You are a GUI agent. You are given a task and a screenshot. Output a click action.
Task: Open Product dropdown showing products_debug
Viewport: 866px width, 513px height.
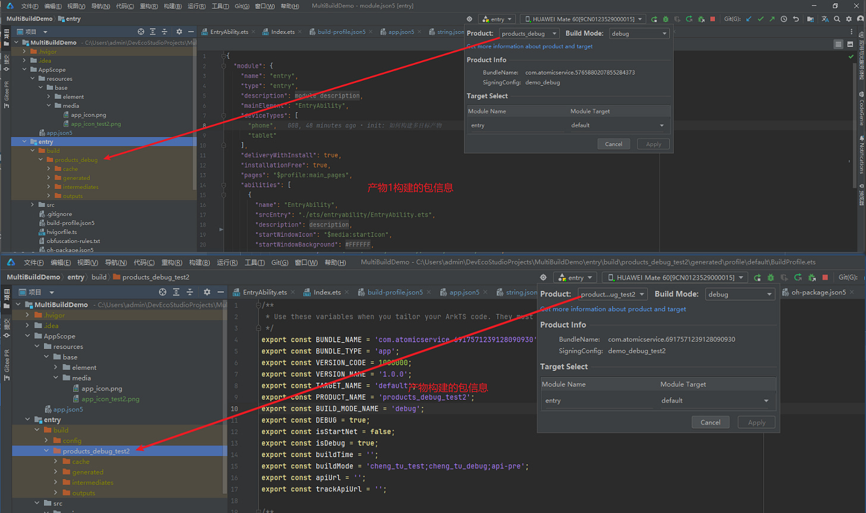click(x=529, y=33)
